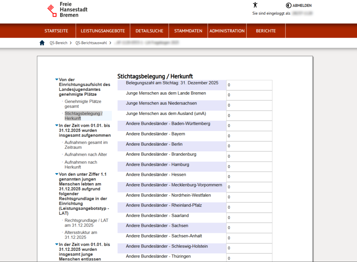
Task: Collapse 'Von den unter Ziffer 1.1' section
Action: tap(57, 174)
